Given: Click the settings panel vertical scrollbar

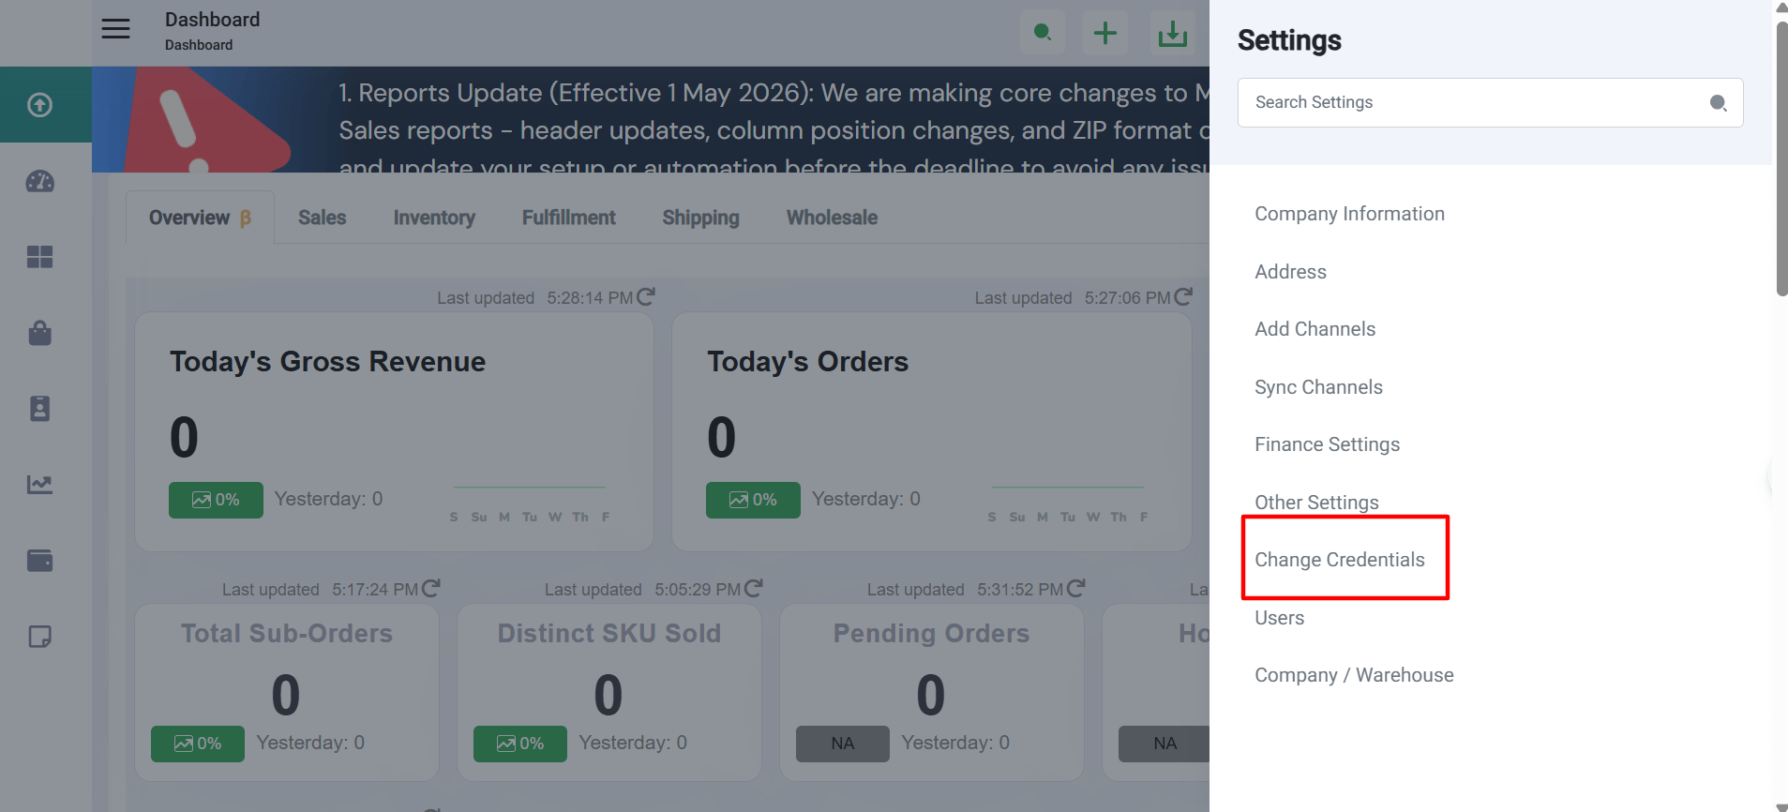Looking at the screenshot, I should tap(1781, 159).
